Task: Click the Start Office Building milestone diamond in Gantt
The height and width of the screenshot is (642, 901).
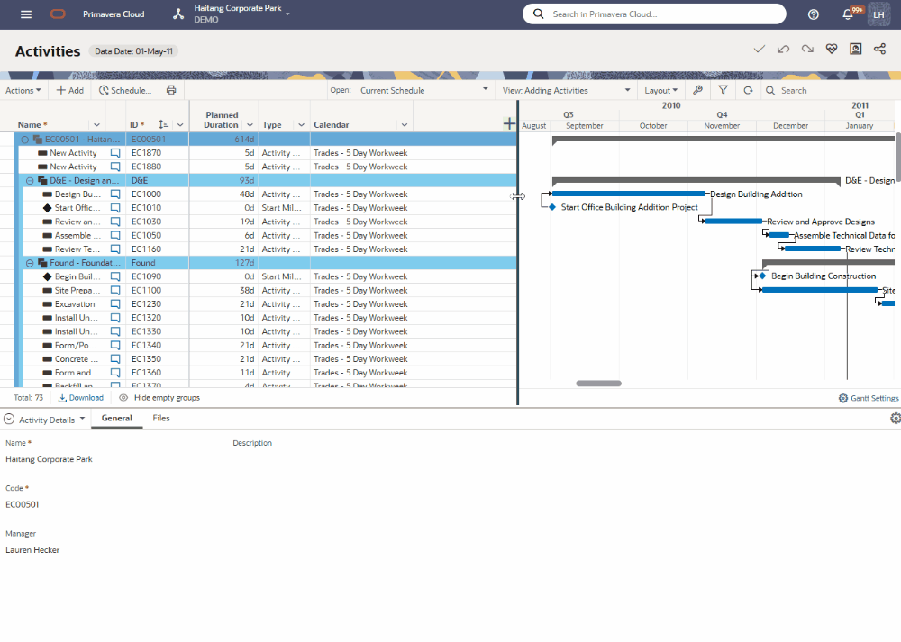Action: (x=552, y=207)
